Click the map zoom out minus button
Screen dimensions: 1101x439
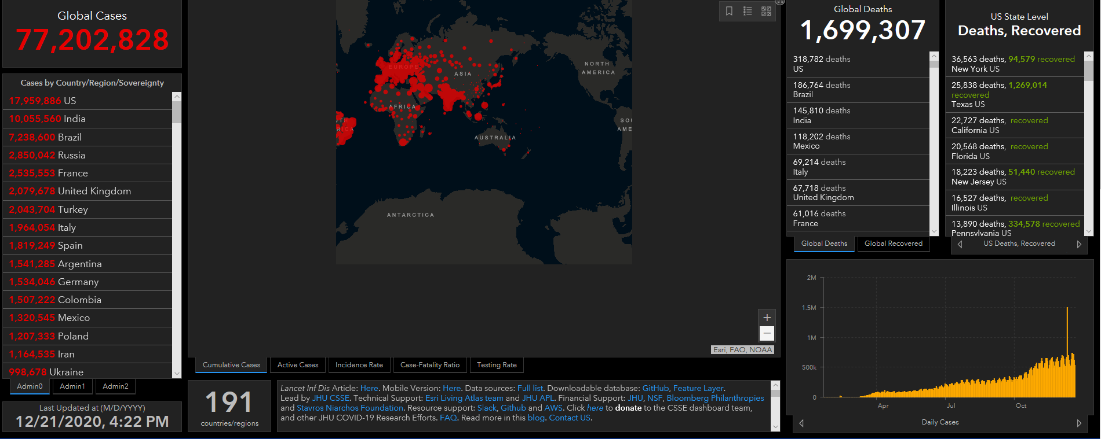767,333
